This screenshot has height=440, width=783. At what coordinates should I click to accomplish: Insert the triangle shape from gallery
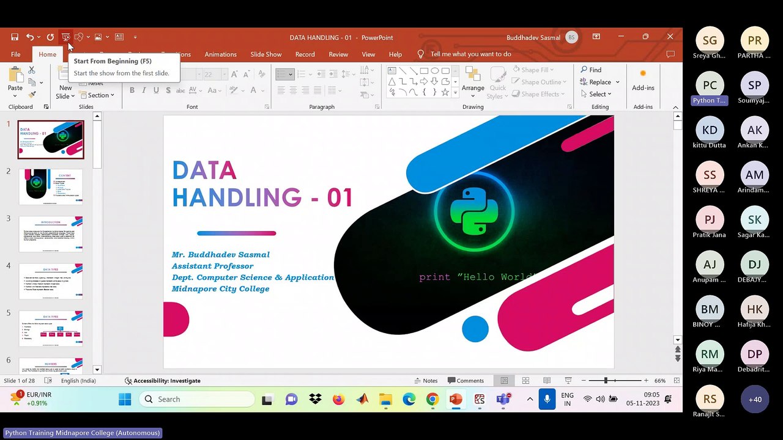tap(391, 82)
